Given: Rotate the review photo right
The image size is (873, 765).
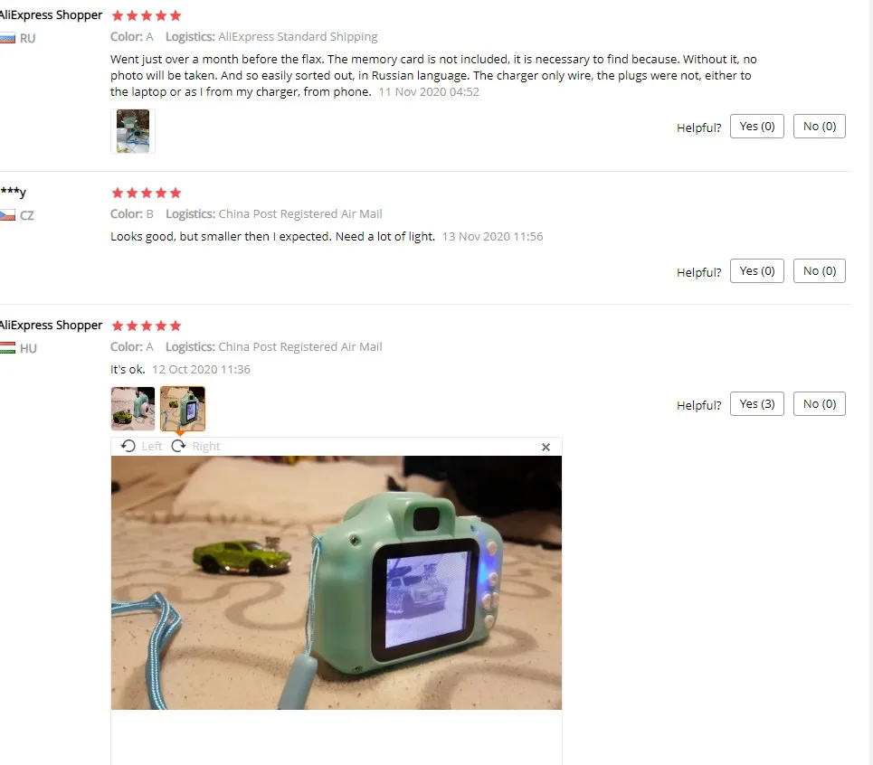Looking at the screenshot, I should [x=195, y=446].
